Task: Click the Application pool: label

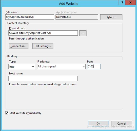Action: [67, 12]
